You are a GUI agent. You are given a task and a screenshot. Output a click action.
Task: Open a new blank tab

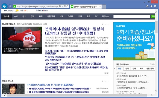point(104,7)
